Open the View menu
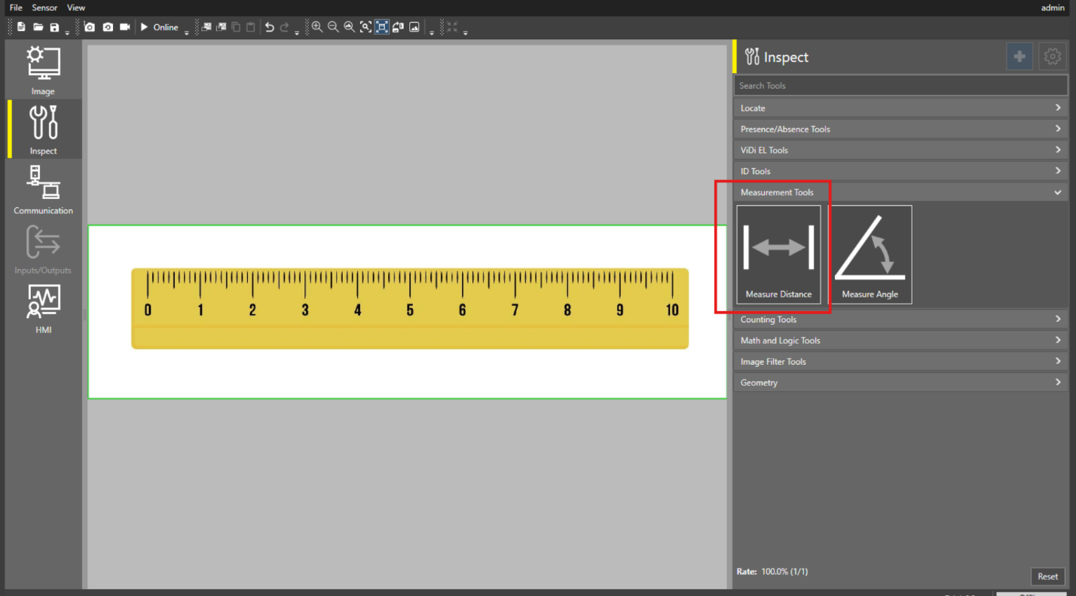The width and height of the screenshot is (1076, 596). [75, 8]
